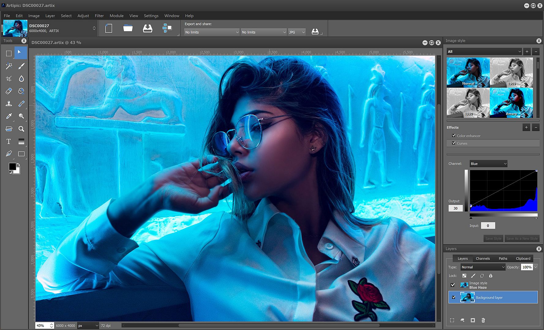The height and width of the screenshot is (330, 544).
Task: Pick the Text tool
Action: [9, 141]
